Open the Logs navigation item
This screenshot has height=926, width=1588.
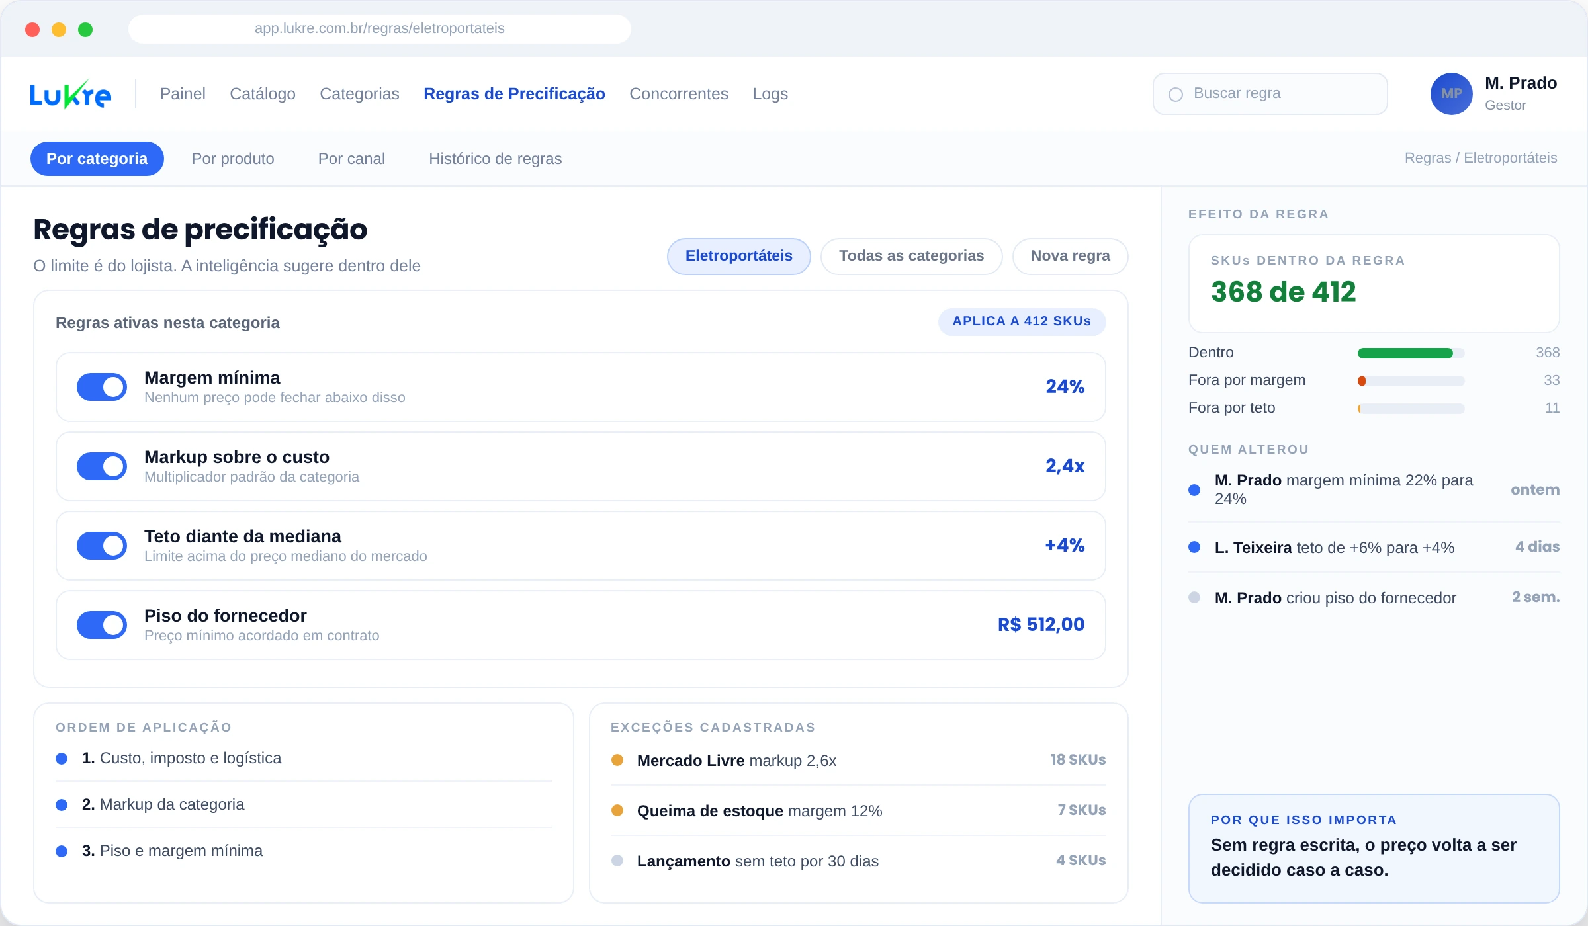(x=770, y=94)
